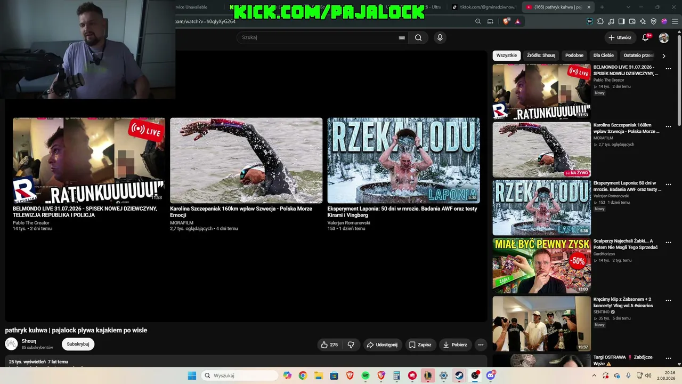Image resolution: width=682 pixels, height=384 pixels.
Task: Click the Brave Rewards triangle icon
Action: coord(517,21)
